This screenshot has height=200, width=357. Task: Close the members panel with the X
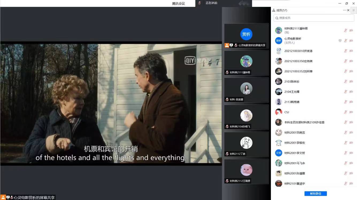tap(348, 10)
